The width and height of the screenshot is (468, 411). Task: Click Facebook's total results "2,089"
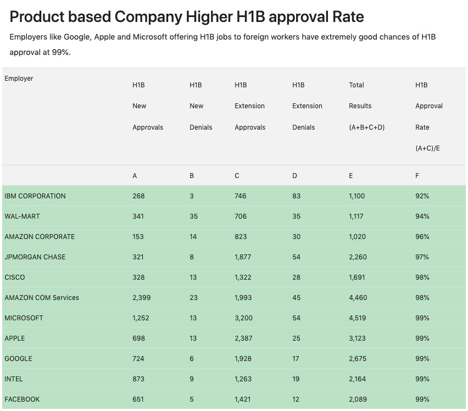click(x=358, y=399)
